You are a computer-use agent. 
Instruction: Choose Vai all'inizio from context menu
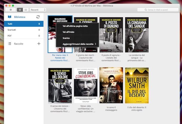click(77, 32)
